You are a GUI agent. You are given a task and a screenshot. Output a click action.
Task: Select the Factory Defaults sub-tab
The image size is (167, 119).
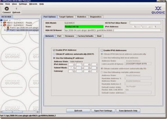point(85,36)
